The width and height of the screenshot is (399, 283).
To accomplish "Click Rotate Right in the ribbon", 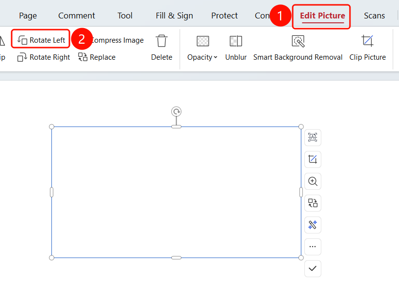I will tap(44, 57).
